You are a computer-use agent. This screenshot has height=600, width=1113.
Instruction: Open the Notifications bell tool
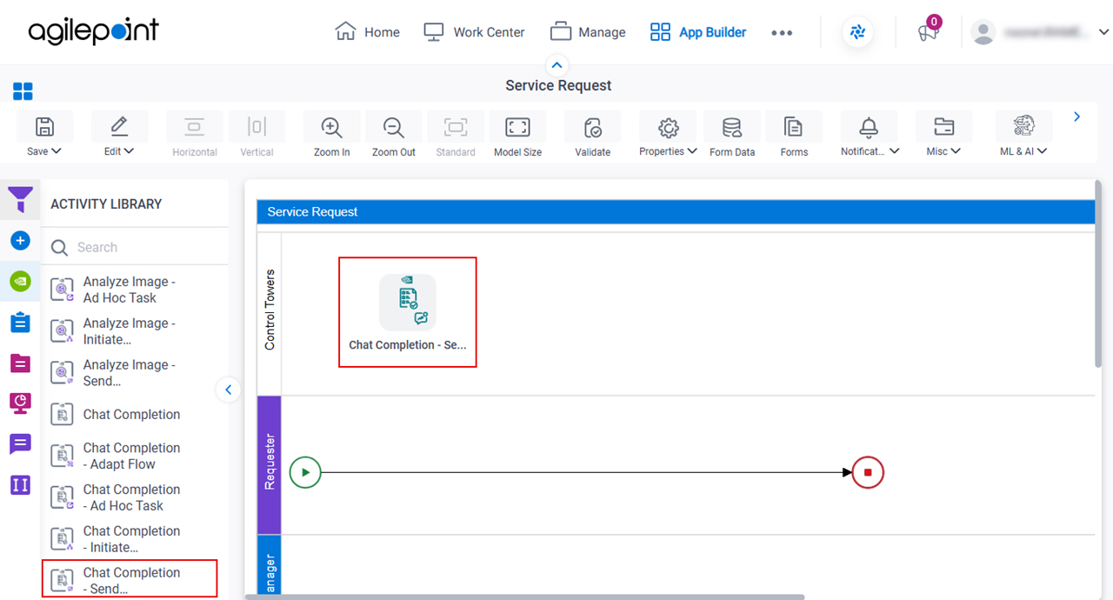[869, 127]
